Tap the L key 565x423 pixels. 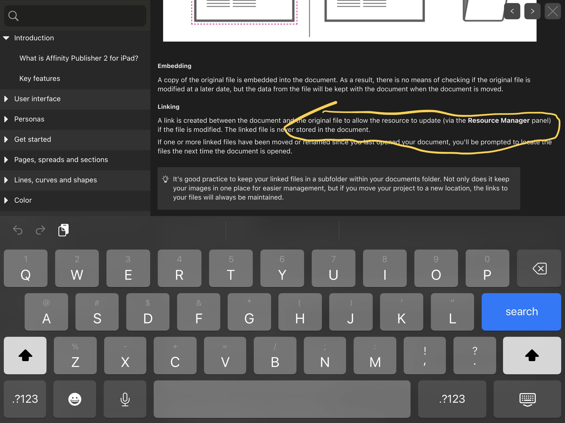tap(452, 312)
